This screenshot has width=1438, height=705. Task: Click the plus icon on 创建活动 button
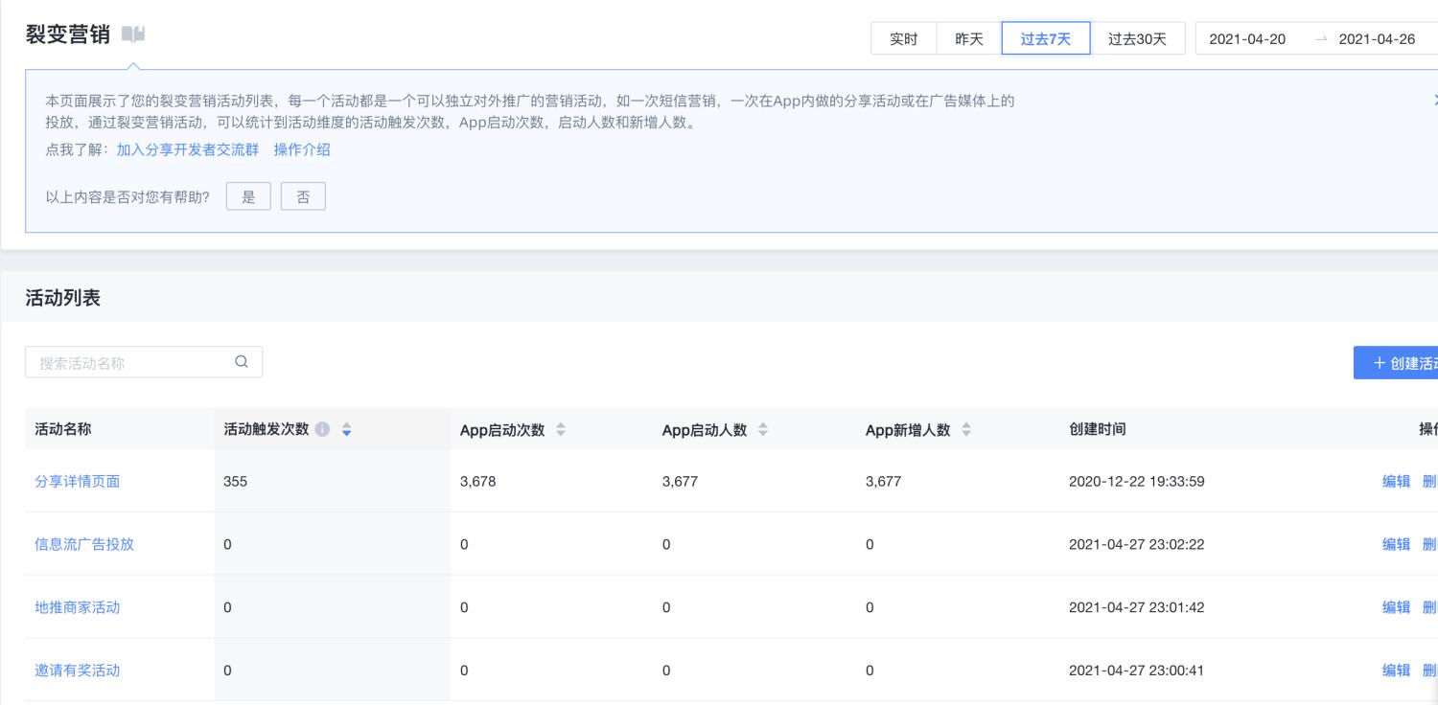coord(1379,362)
